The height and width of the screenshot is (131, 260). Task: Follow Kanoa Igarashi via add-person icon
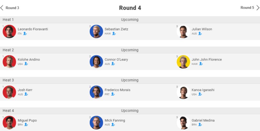[x=200, y=94]
